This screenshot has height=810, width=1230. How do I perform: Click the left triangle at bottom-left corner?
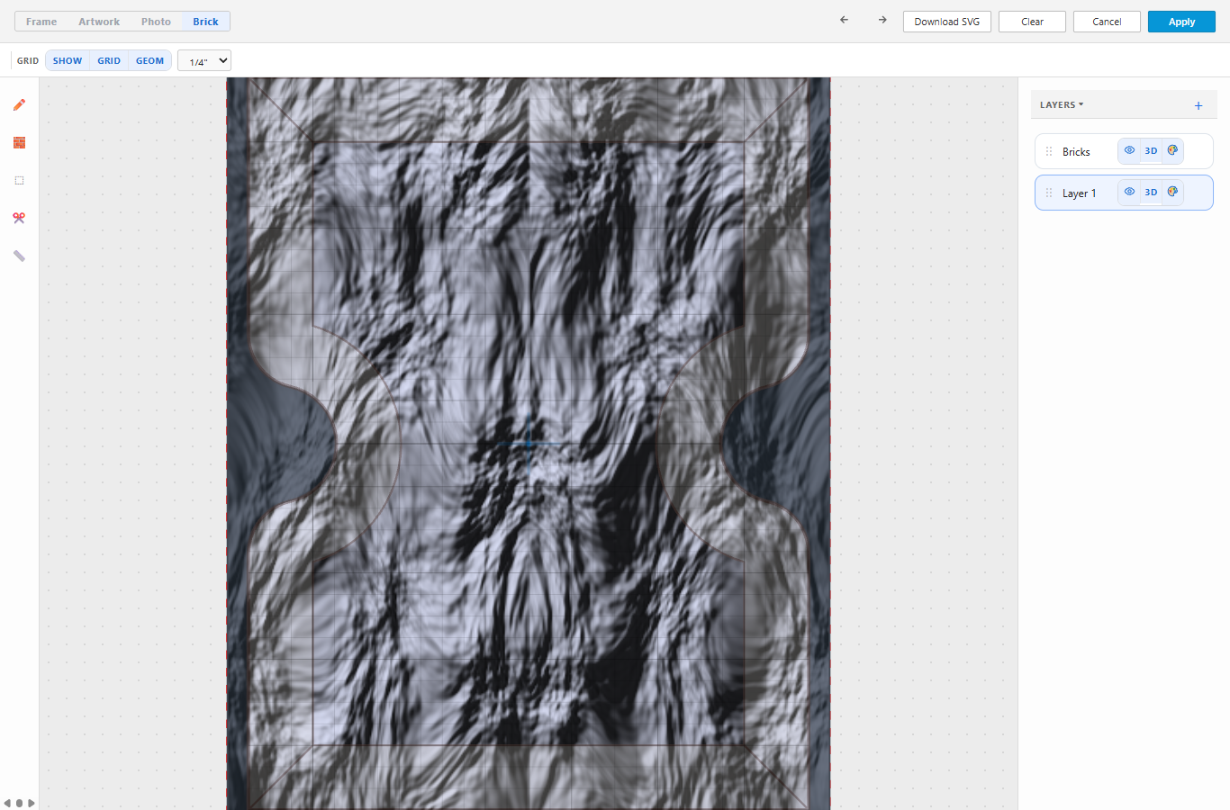(x=7, y=803)
